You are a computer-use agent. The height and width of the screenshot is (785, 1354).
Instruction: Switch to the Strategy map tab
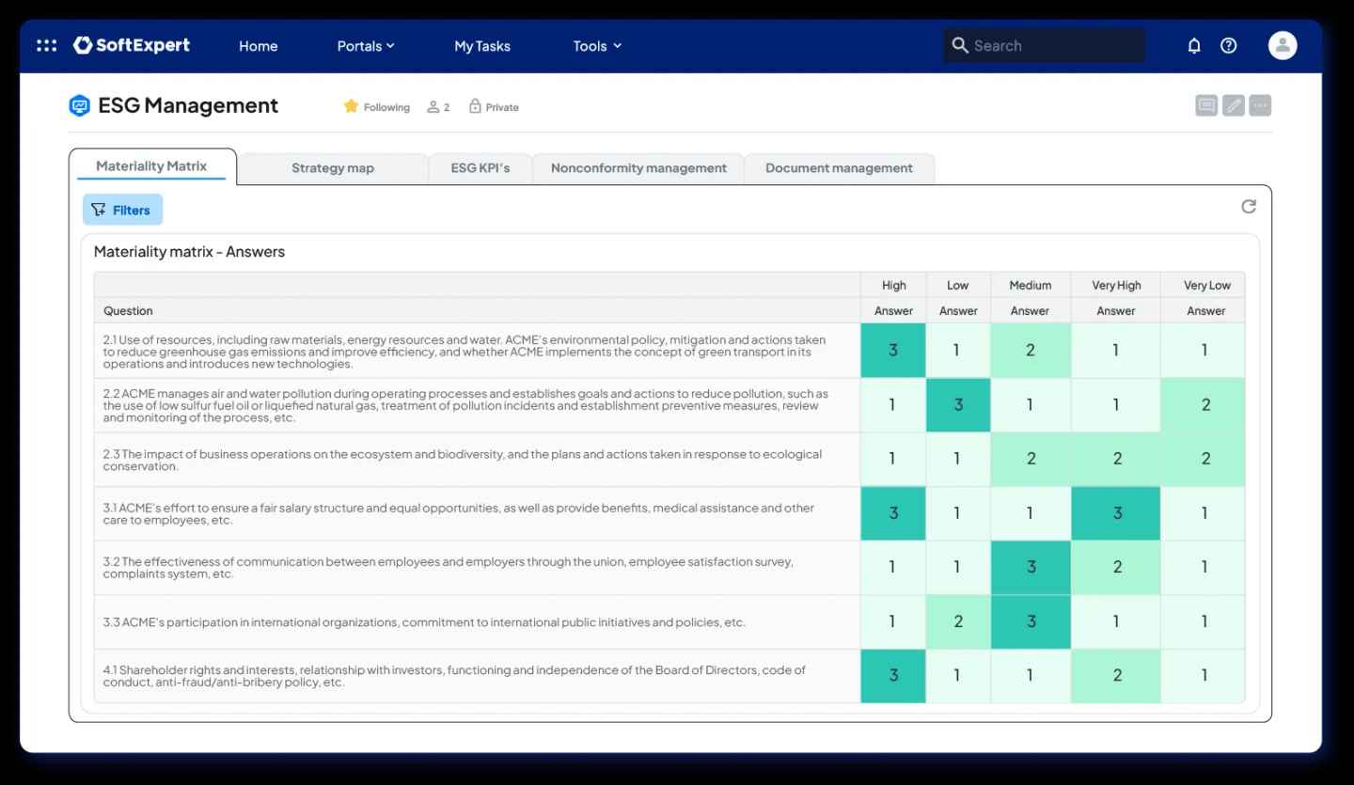[x=332, y=168]
